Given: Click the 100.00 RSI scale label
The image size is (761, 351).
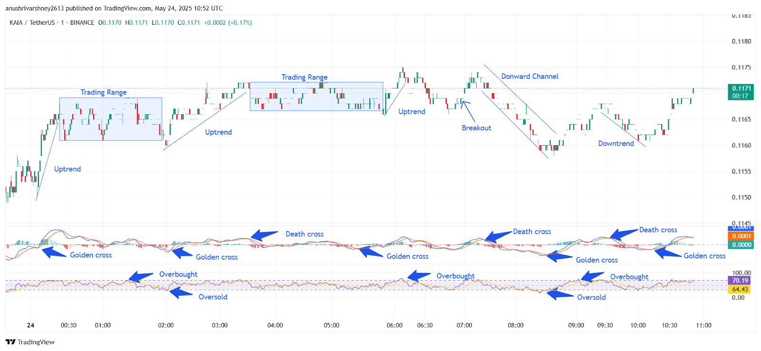Looking at the screenshot, I should 741,273.
